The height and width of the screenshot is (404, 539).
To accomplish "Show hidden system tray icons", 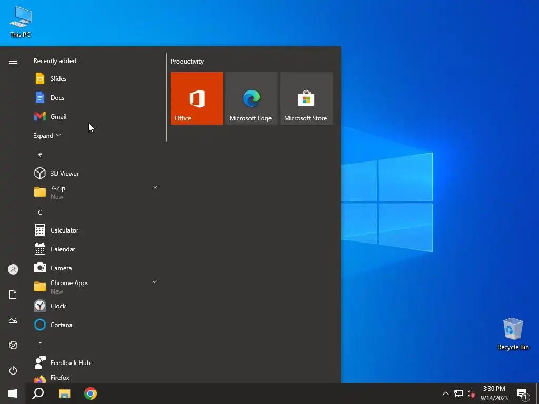I will 445,393.
